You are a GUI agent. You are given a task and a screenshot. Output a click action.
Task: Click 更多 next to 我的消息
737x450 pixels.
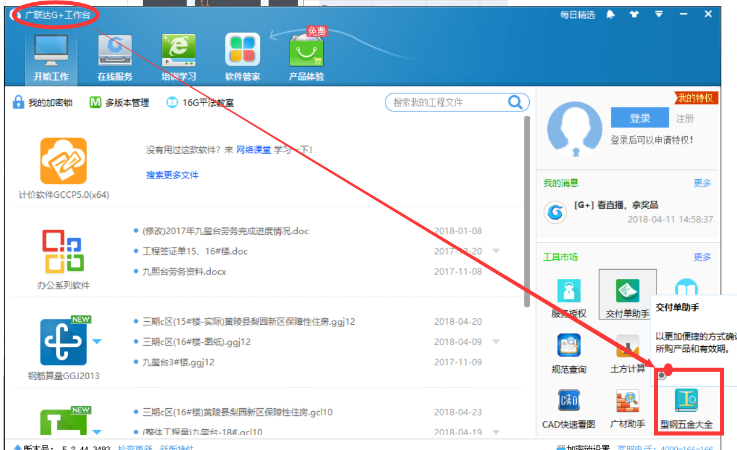[702, 183]
